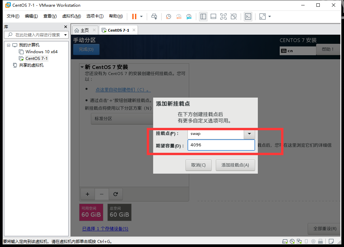This screenshot has width=344, height=247.
Task: Close the CentOS 7-1 tab
Action: pos(134,30)
